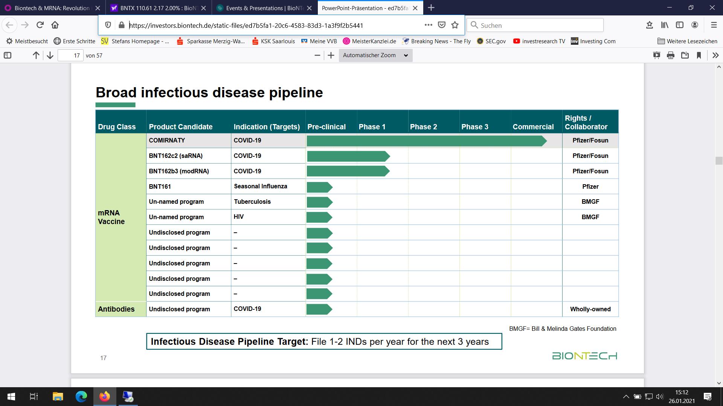Screen dimensions: 723x406
Task: Open File Explorer from the taskbar
Action: tap(57, 397)
